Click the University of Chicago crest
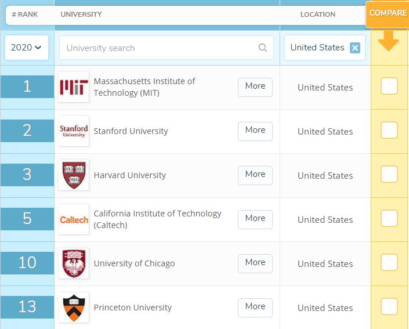 coord(74,263)
